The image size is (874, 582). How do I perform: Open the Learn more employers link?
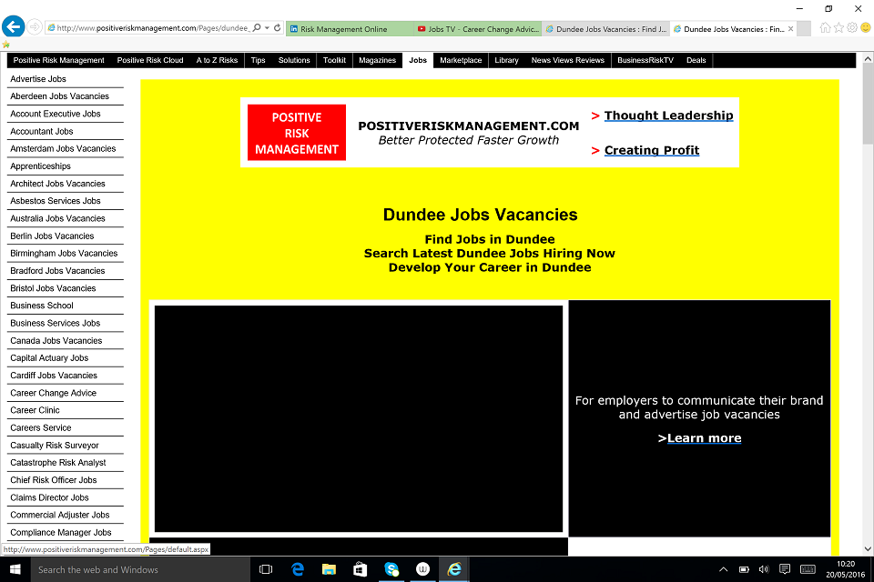click(702, 437)
